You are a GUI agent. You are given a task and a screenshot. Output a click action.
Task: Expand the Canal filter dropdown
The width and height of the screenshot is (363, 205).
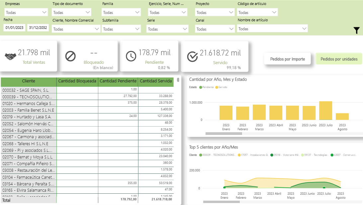[215, 29]
